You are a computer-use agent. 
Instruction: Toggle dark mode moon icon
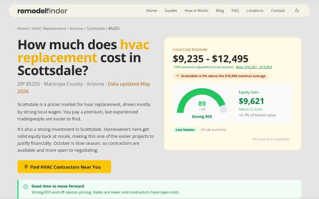[297, 10]
